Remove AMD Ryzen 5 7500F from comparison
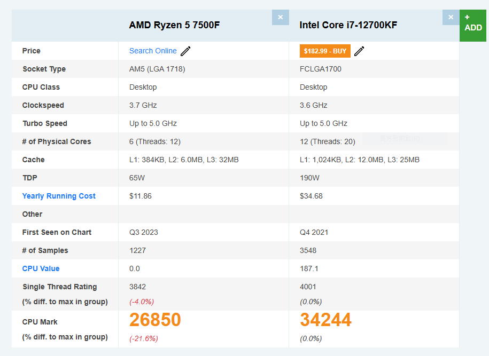The height and width of the screenshot is (356, 489). (281, 18)
